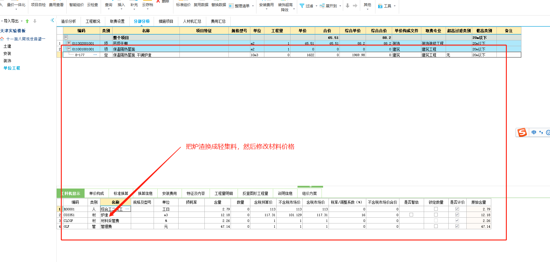Toggle Chinese mode 中 on input bar

click(534, 132)
